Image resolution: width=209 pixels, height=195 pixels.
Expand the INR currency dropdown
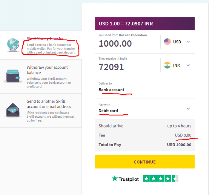[x=188, y=65]
